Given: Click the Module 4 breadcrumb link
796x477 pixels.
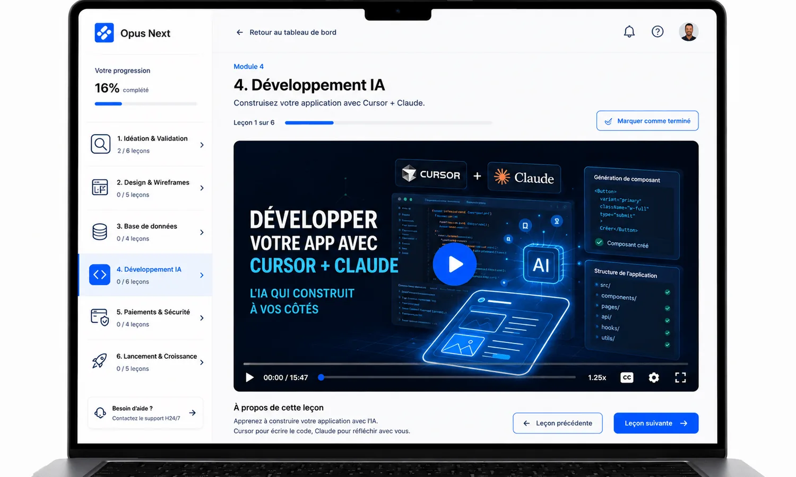Looking at the screenshot, I should (248, 66).
